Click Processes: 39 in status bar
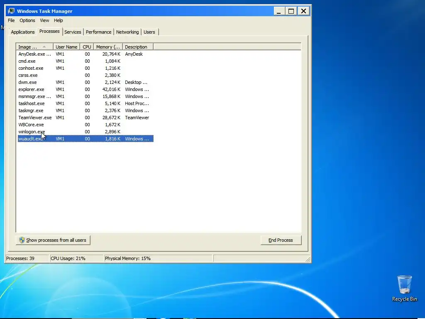Screen dimensions: 425x319 (x=20, y=258)
